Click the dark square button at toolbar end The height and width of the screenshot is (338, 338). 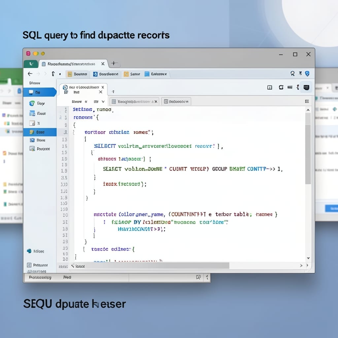[306, 87]
